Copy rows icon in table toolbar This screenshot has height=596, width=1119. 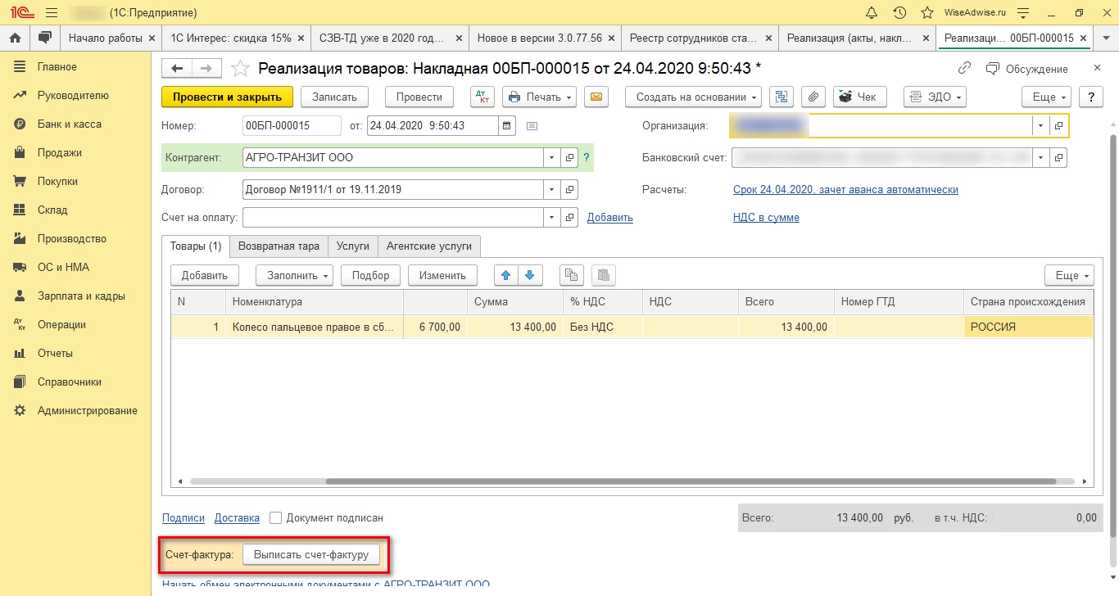572,275
